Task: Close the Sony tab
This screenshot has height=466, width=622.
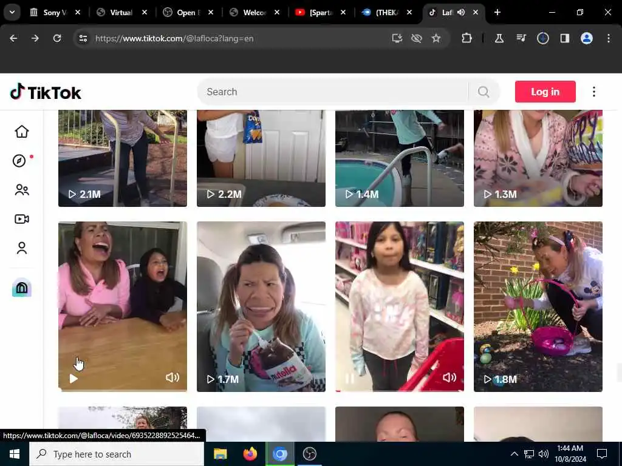Action: tap(78, 12)
